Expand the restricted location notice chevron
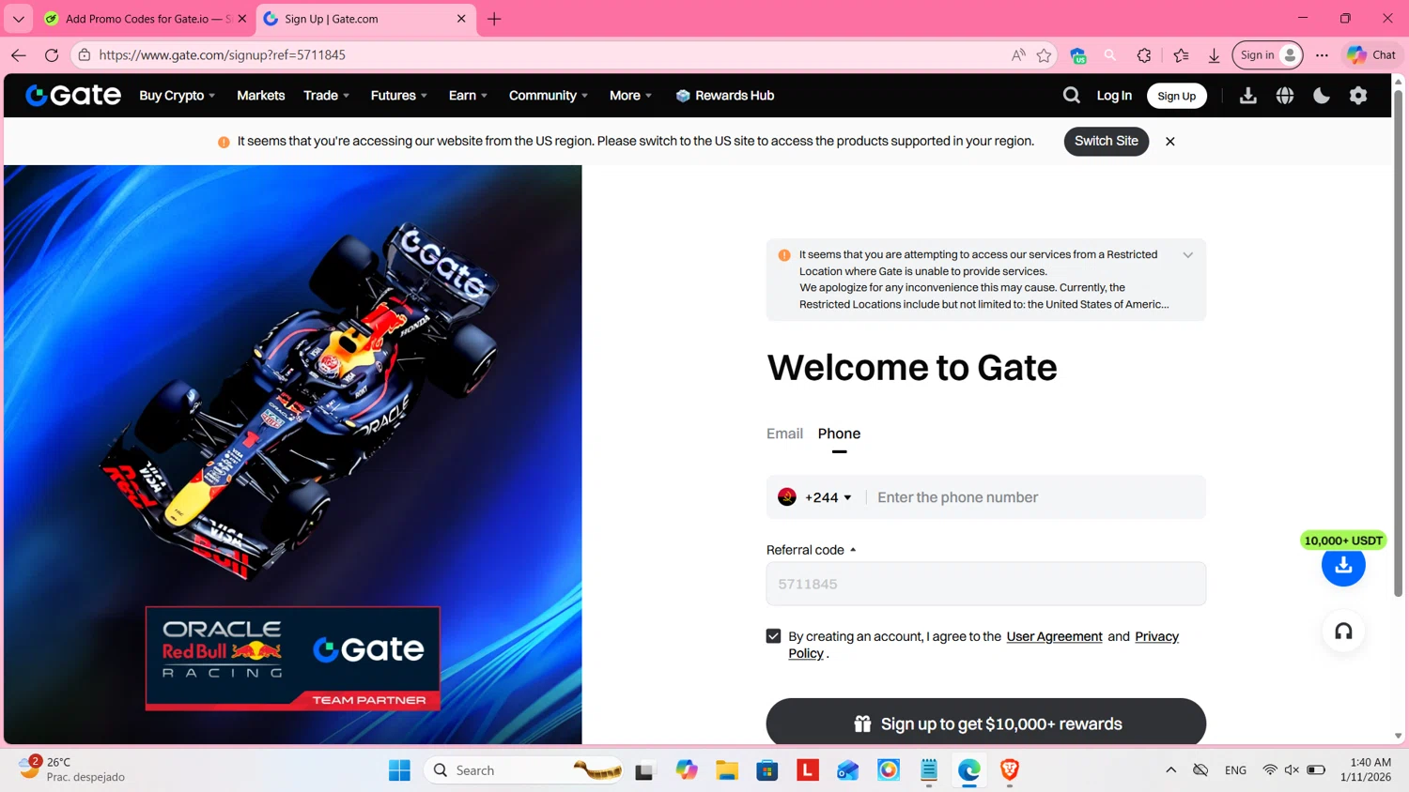Image resolution: width=1409 pixels, height=792 pixels. point(1187,255)
